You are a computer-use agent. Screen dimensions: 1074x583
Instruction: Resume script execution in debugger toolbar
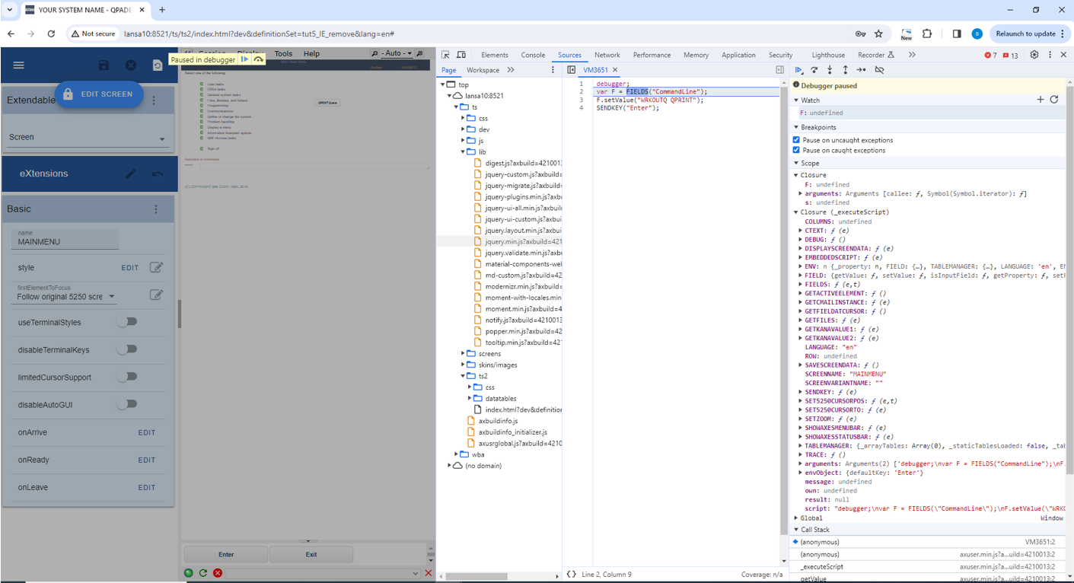tap(798, 70)
